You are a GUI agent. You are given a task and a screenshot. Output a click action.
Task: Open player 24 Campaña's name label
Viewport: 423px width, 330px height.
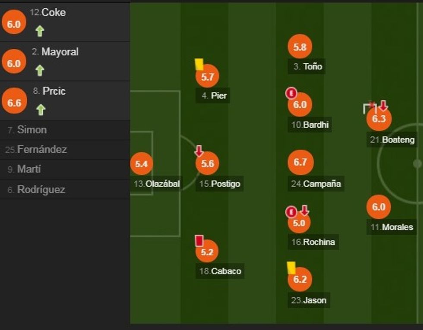click(316, 184)
